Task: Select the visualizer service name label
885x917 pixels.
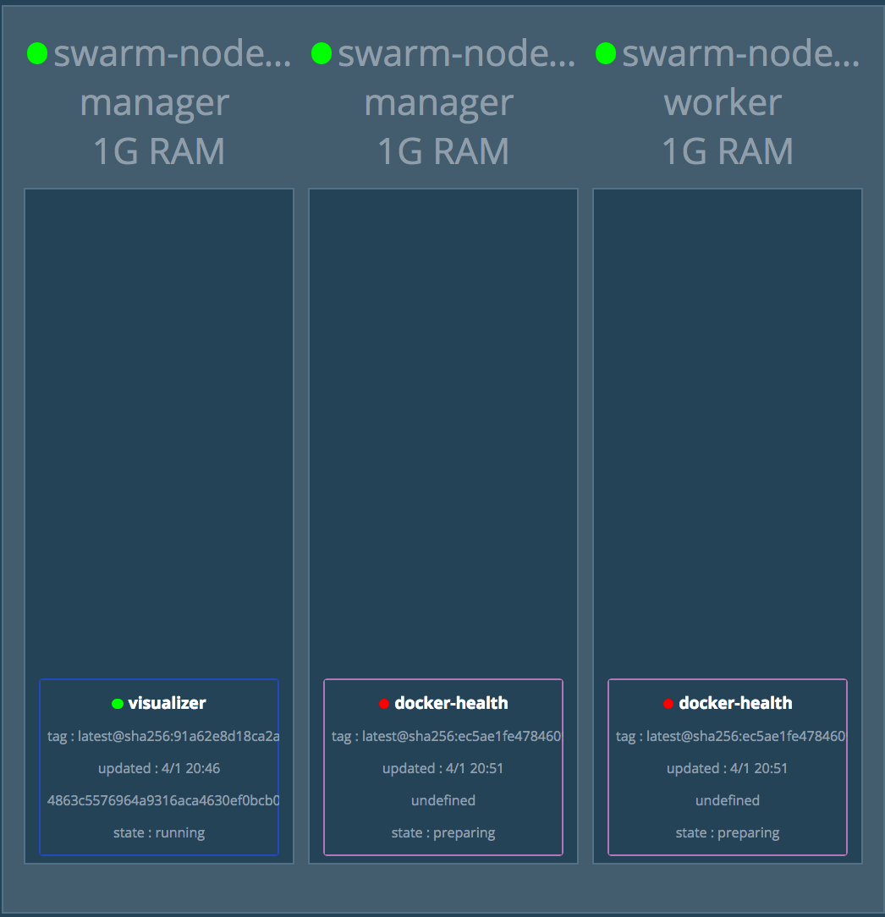Action: pos(166,702)
